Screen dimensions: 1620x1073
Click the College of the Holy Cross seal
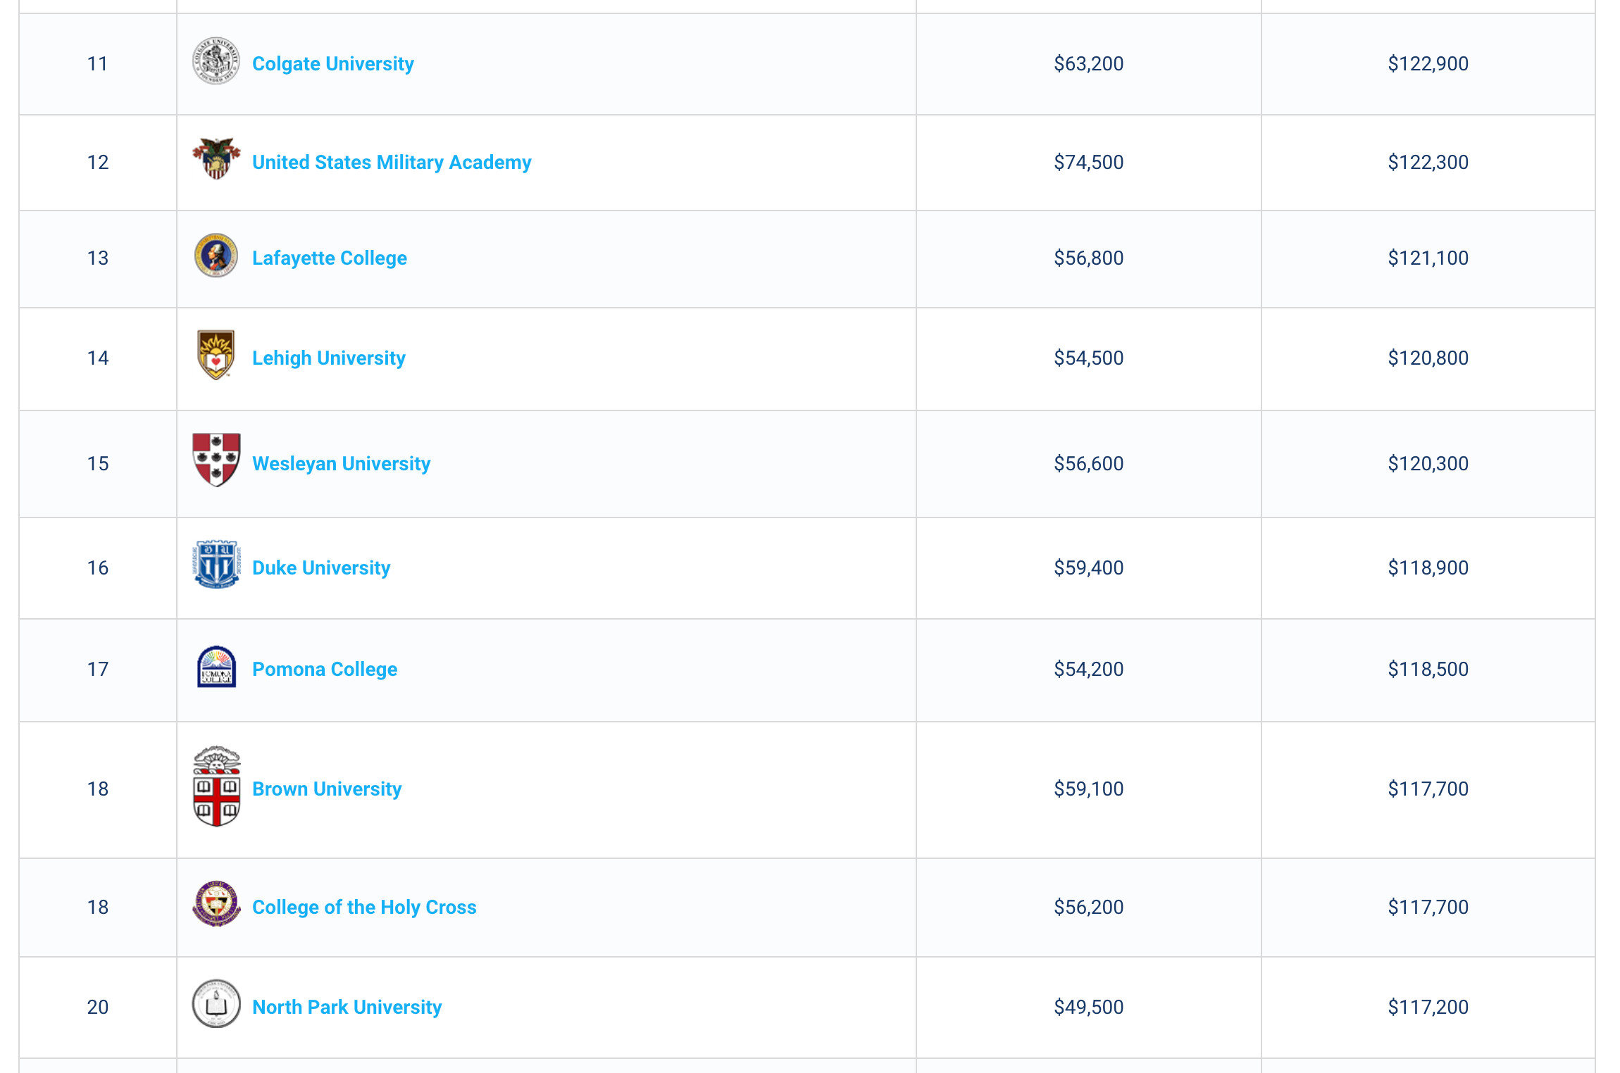(216, 904)
